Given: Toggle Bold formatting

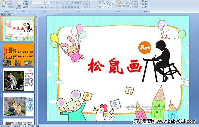Looking at the screenshot, I should tap(33, 7).
